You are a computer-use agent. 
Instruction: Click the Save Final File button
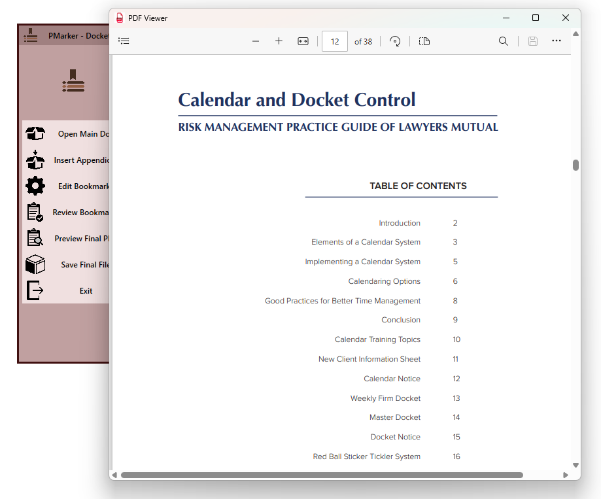84,265
